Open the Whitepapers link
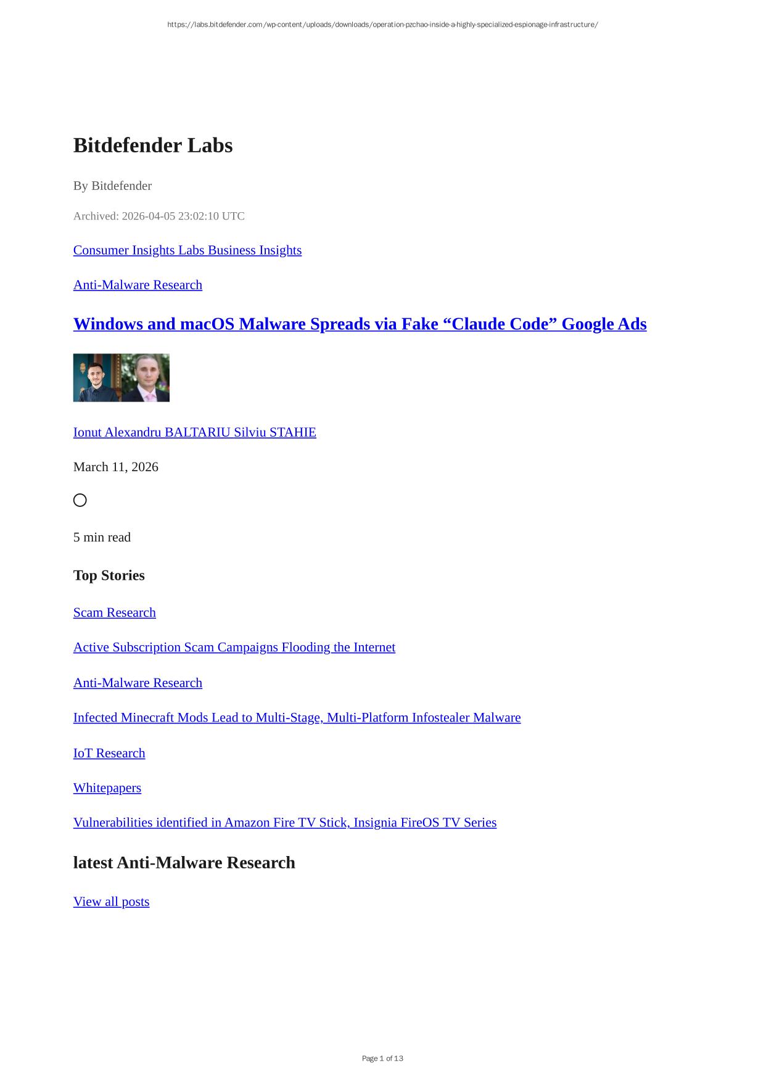Viewport: 766px width, 1083px height. tap(107, 788)
